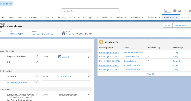
Task: Open inventory INV-0019 record link
Action: 109,65
